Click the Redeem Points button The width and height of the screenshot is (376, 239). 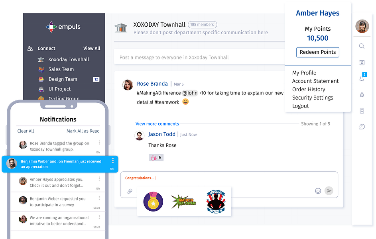[x=318, y=52]
